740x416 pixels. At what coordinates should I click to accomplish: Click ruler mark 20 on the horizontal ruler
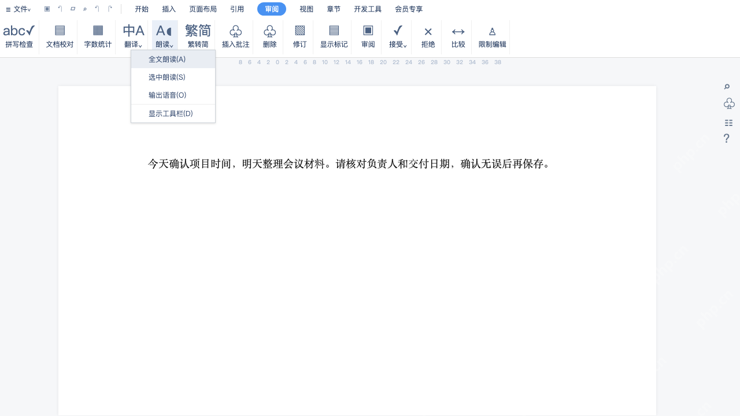click(383, 62)
